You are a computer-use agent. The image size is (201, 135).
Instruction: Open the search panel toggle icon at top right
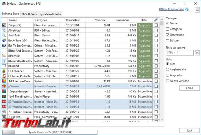click(197, 10)
